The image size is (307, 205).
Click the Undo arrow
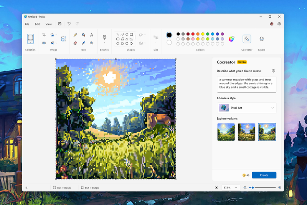69,24
